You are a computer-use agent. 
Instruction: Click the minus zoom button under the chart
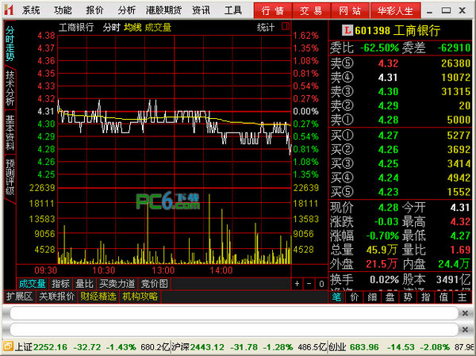click(308, 284)
